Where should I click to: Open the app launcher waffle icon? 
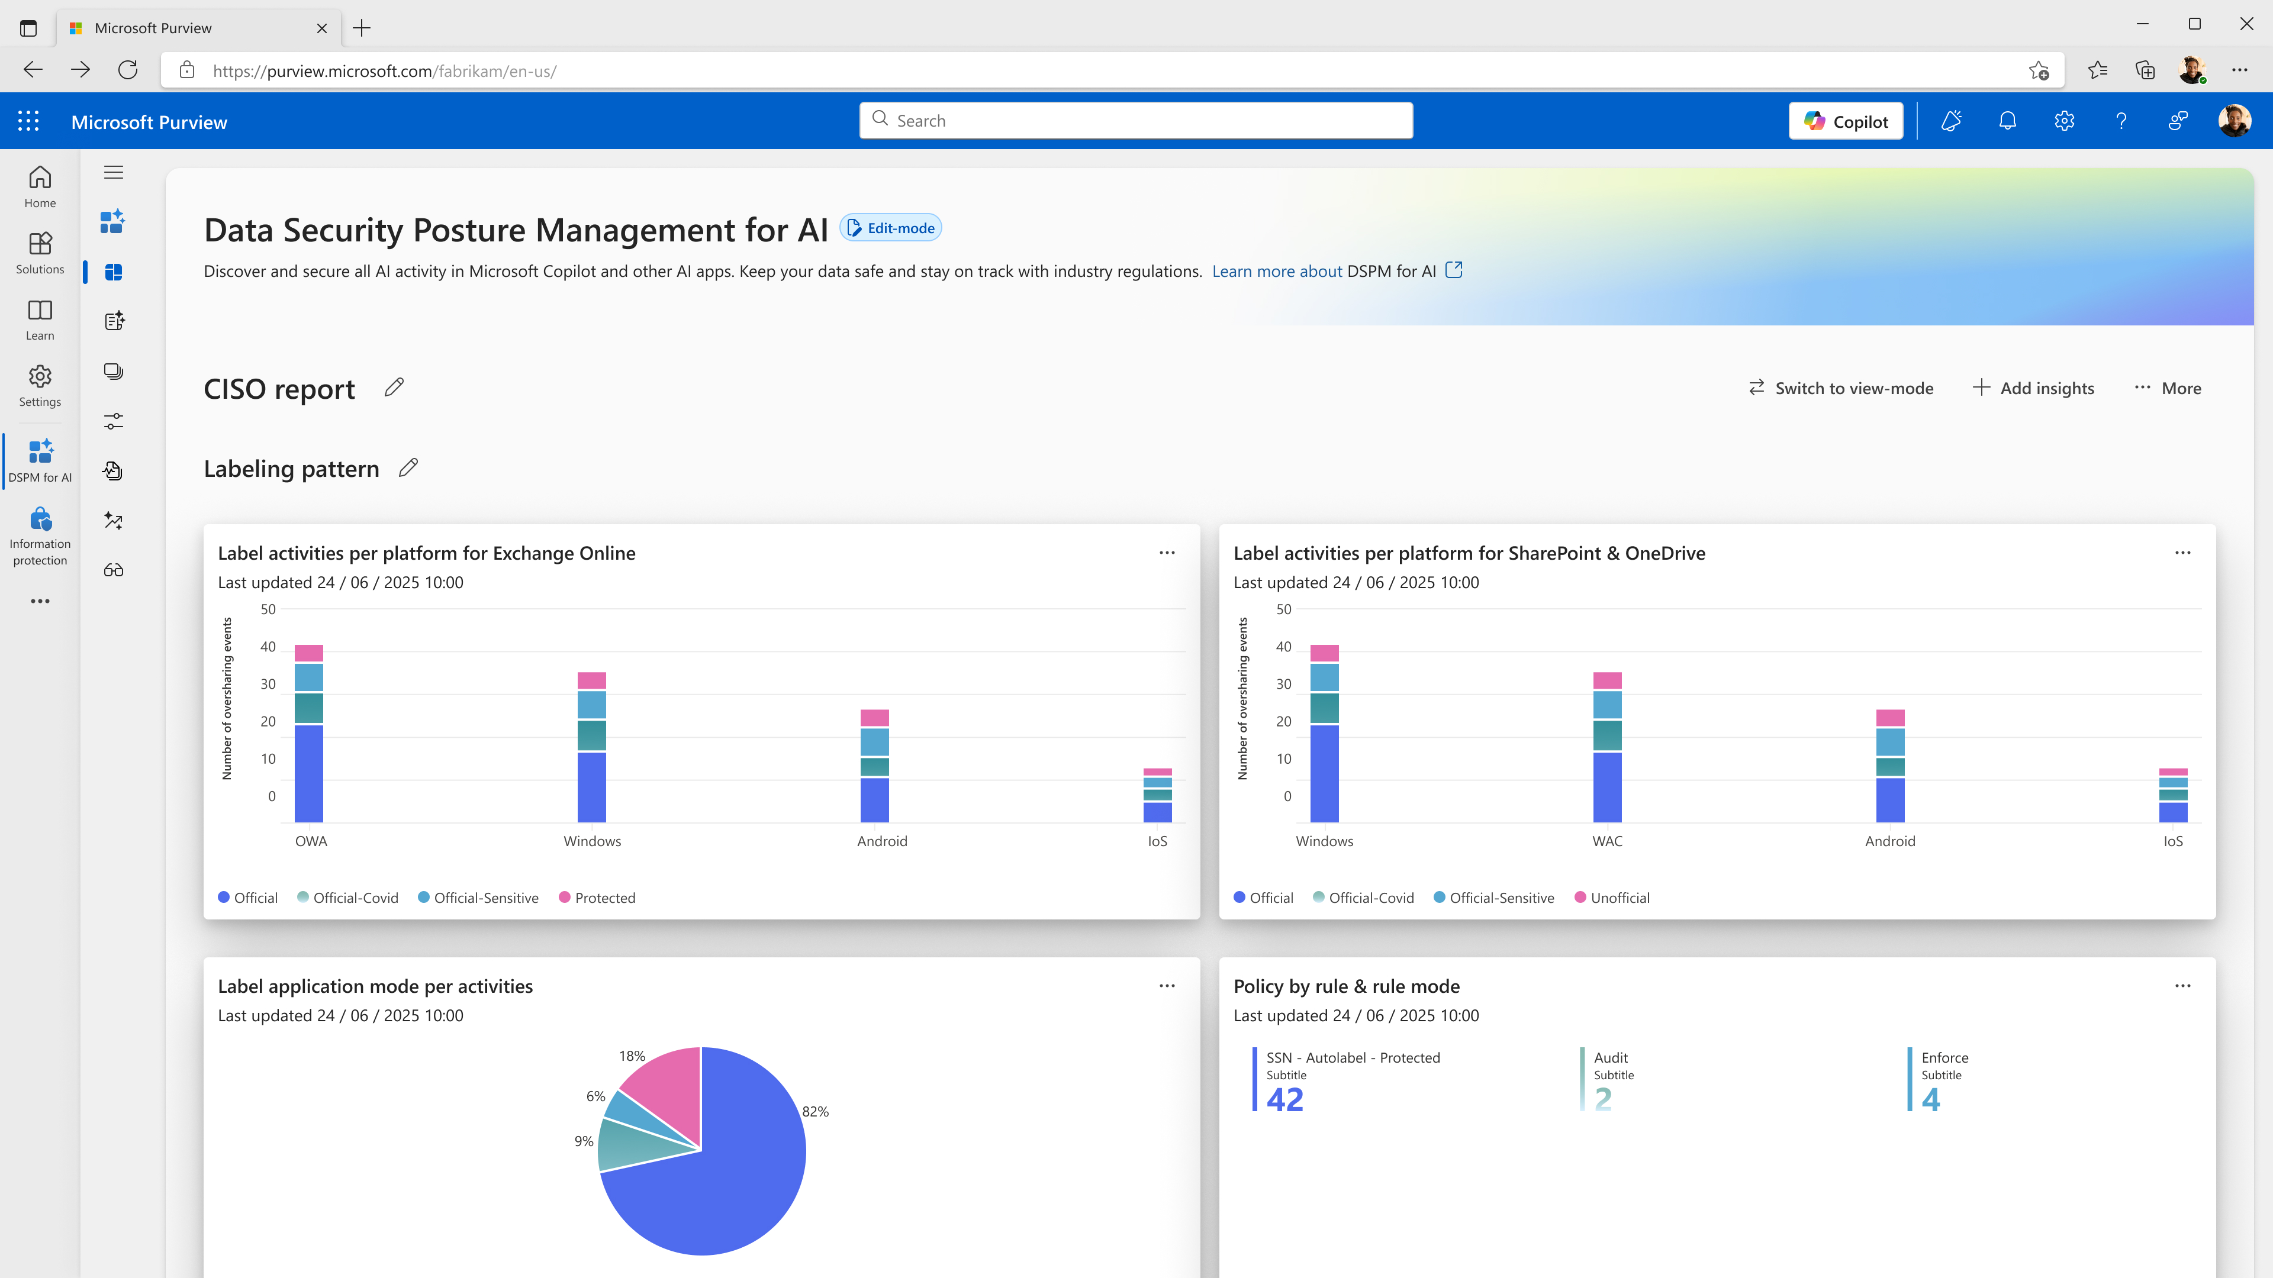28,121
